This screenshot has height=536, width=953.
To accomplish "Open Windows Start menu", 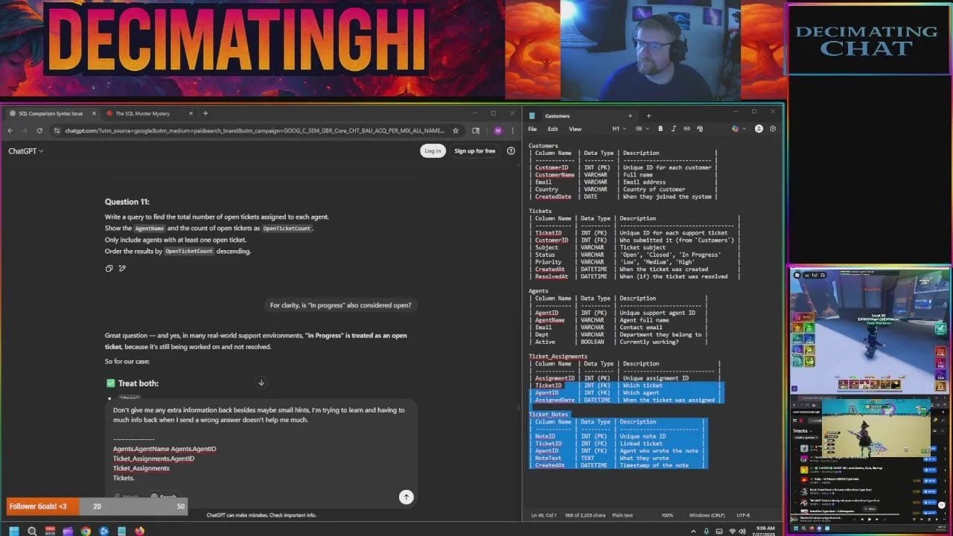I will pos(13,531).
